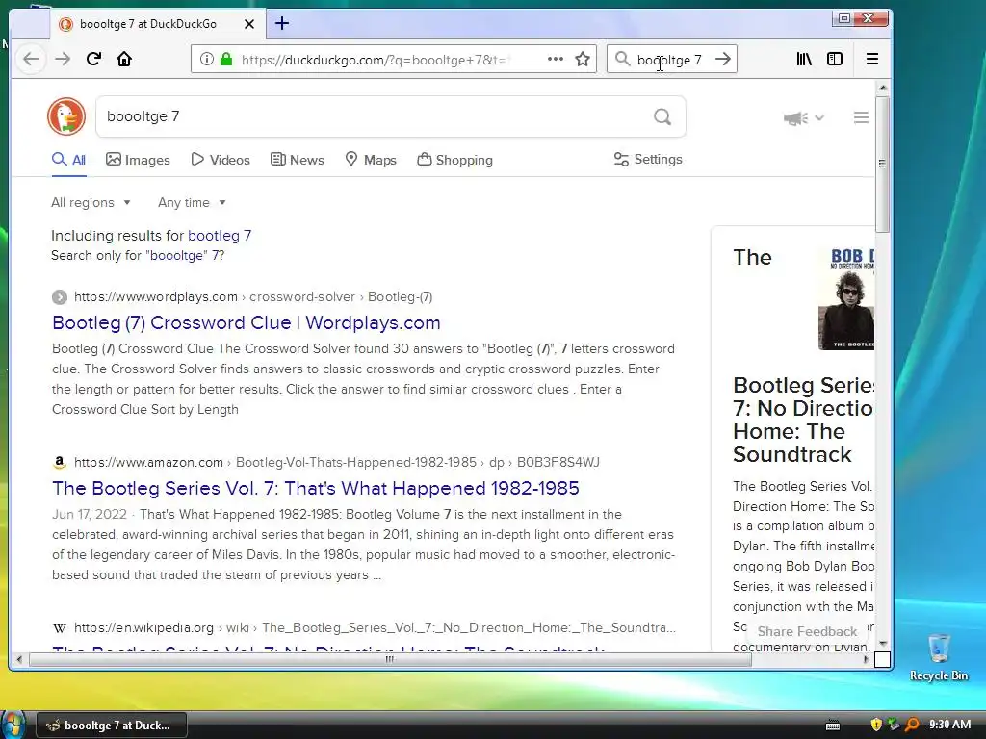This screenshot has width=986, height=739.
Task: Open DuckDuckGo side menu icon
Action: (x=861, y=117)
